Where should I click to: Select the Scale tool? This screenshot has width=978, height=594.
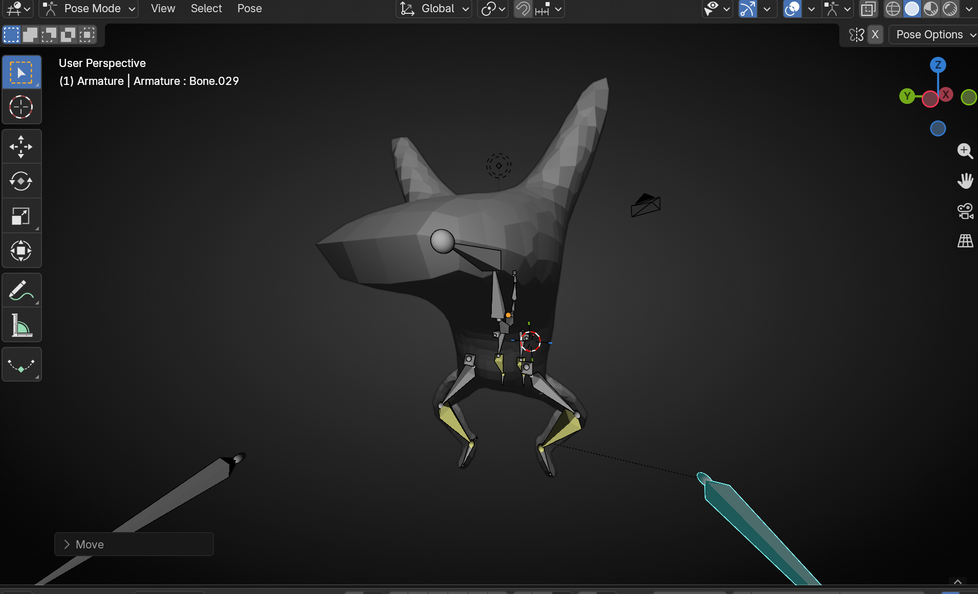coord(21,216)
